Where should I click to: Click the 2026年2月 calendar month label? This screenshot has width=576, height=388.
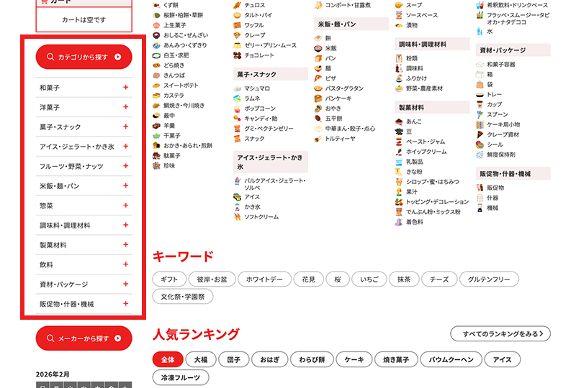point(53,374)
